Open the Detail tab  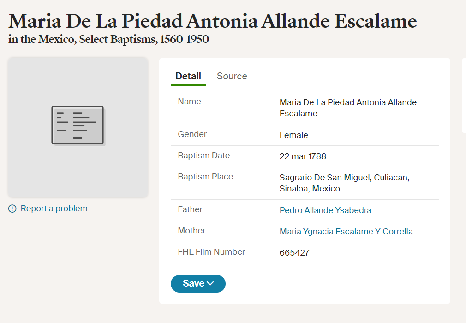[188, 76]
